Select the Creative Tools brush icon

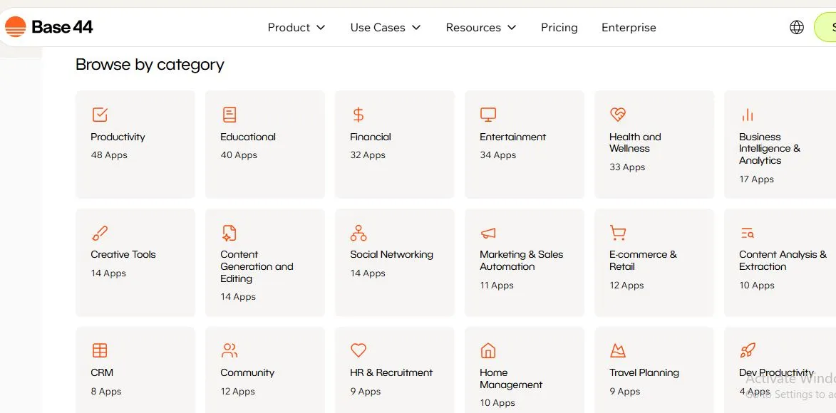tap(100, 233)
